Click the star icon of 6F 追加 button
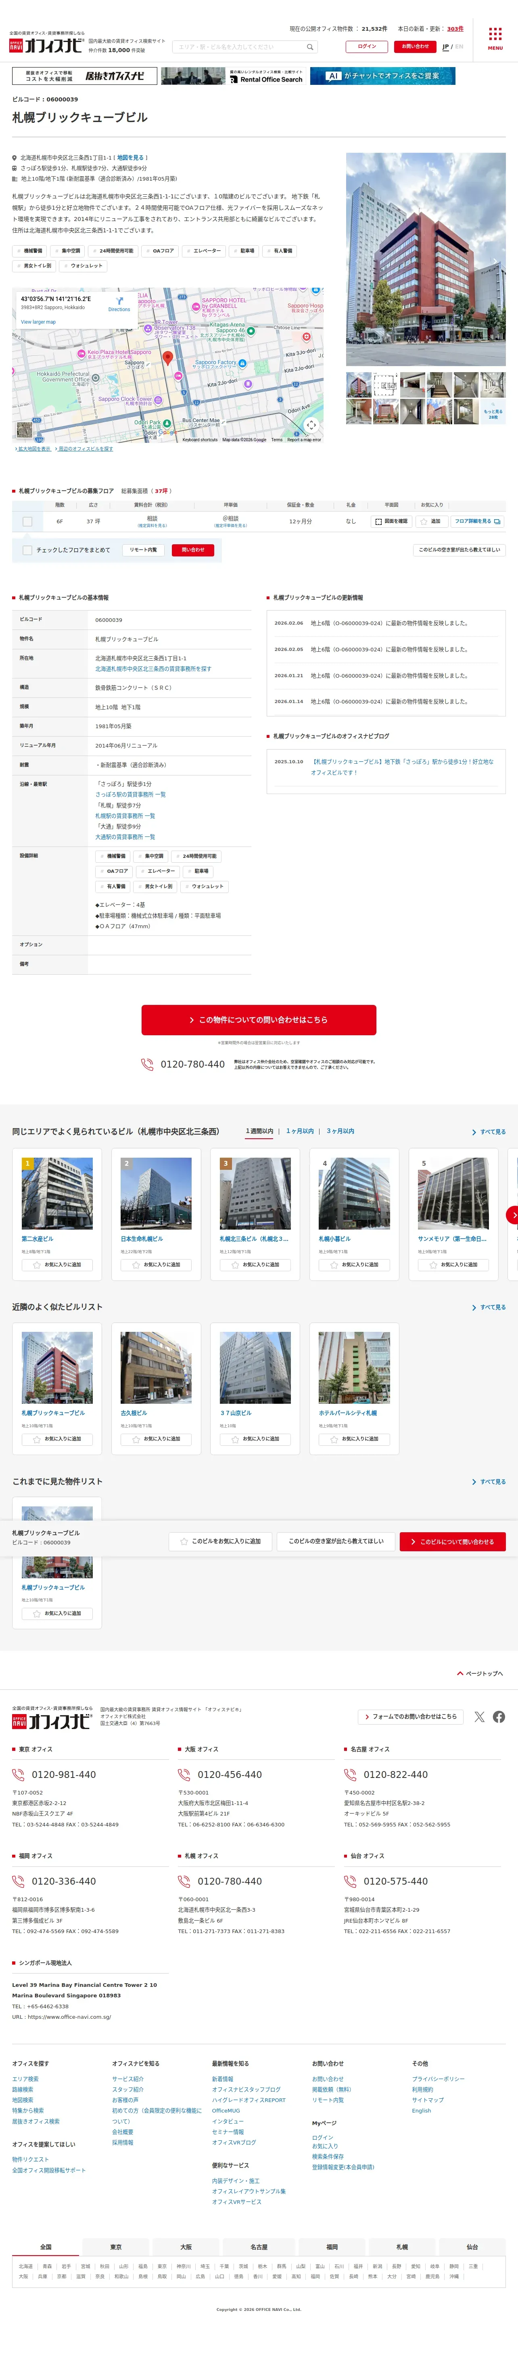The width and height of the screenshot is (518, 2359). pos(424,521)
